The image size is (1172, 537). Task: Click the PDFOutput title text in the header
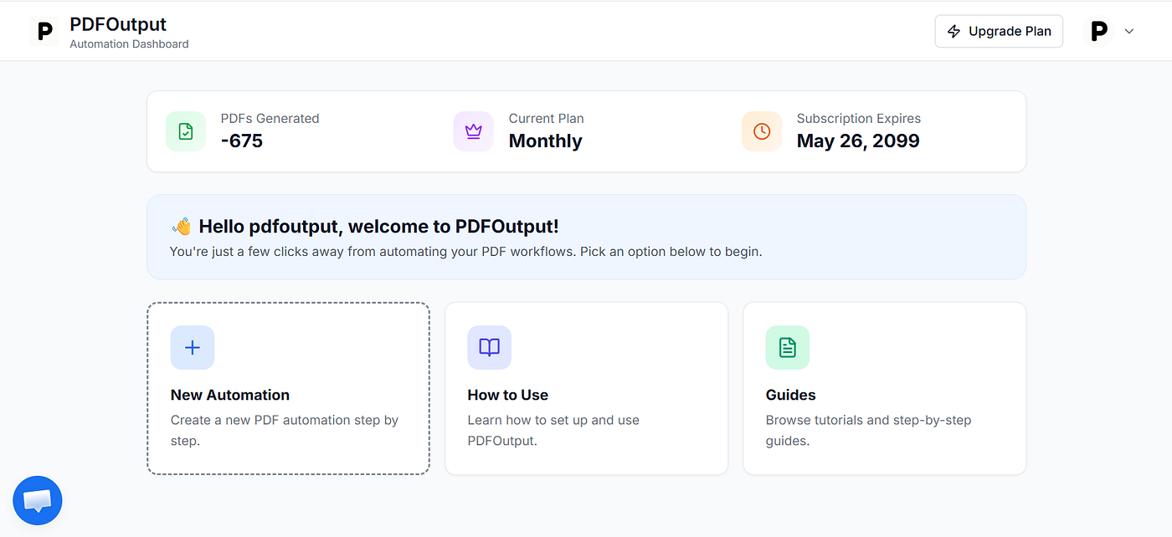coord(118,24)
